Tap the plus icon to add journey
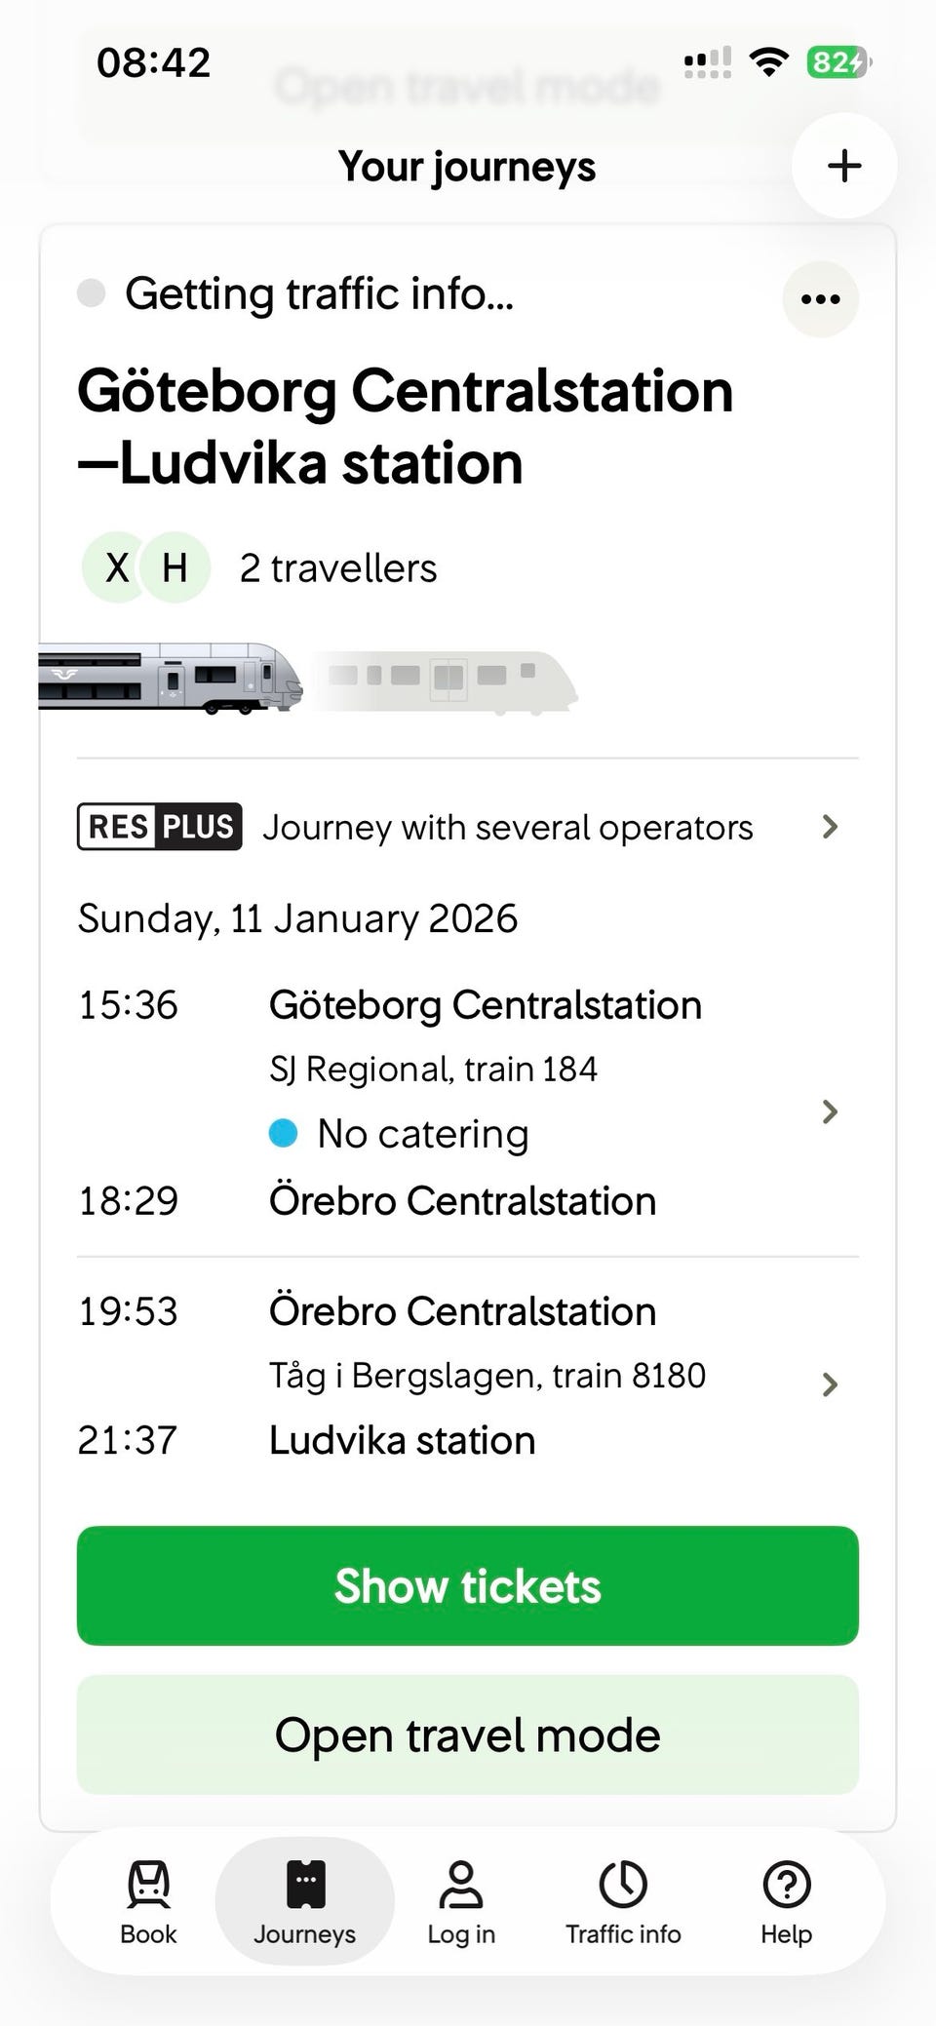Screen dimensions: 936x2026 point(843,166)
